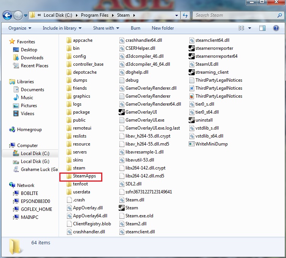286x258 pixels.
Task: Select the steamerrorreporter application icon
Action: click(192, 48)
